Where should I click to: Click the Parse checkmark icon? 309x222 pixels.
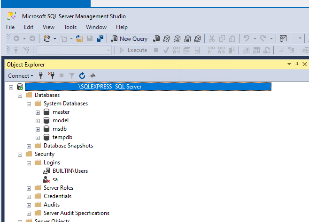pos(166,50)
